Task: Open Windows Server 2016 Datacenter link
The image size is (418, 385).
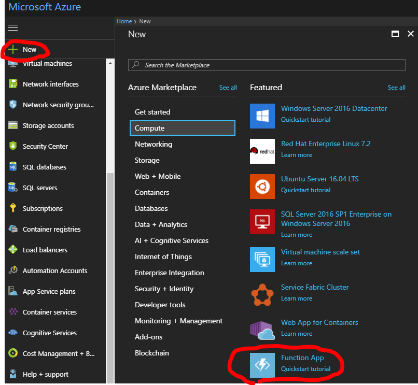Action: (x=334, y=108)
